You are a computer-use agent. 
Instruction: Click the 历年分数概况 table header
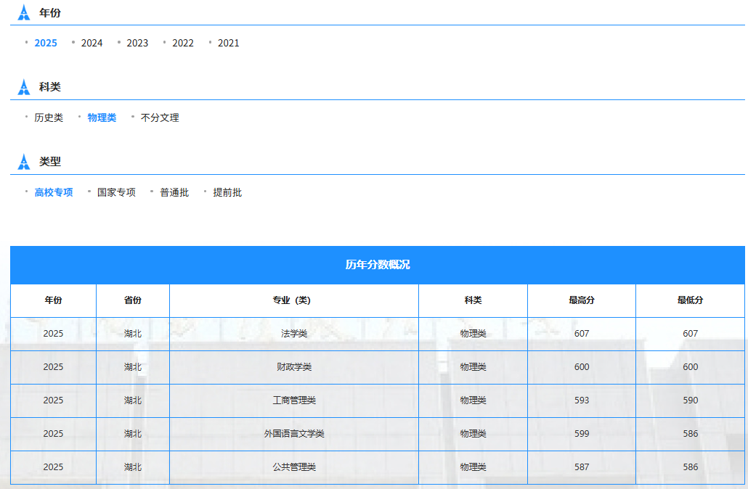(x=378, y=265)
